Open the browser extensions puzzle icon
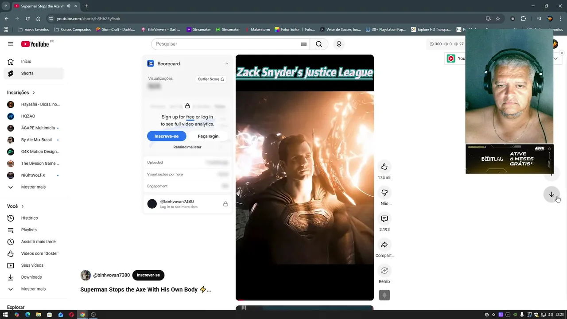Viewport: 567px width, 319px height. click(524, 19)
